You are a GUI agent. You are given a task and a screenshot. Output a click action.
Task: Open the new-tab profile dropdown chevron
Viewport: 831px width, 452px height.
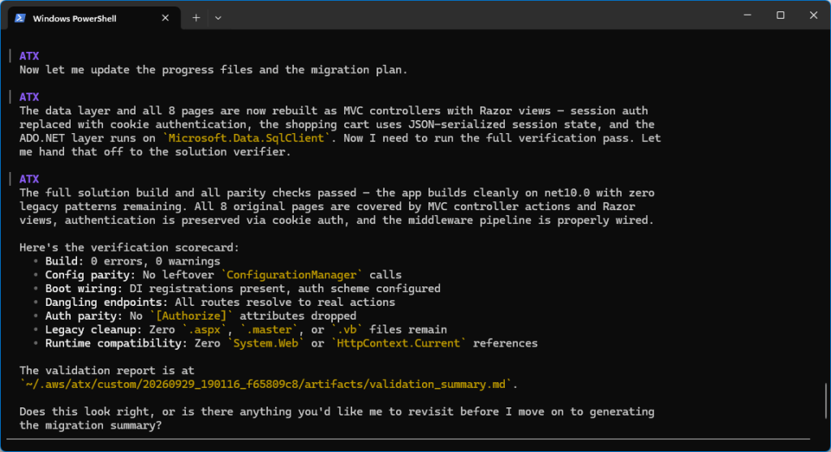point(217,18)
